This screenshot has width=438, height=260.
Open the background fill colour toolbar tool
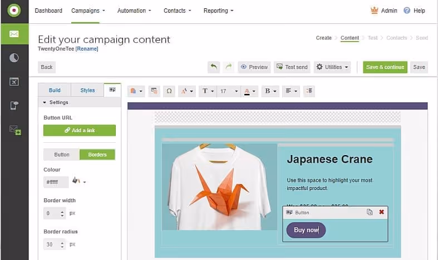(x=133, y=91)
